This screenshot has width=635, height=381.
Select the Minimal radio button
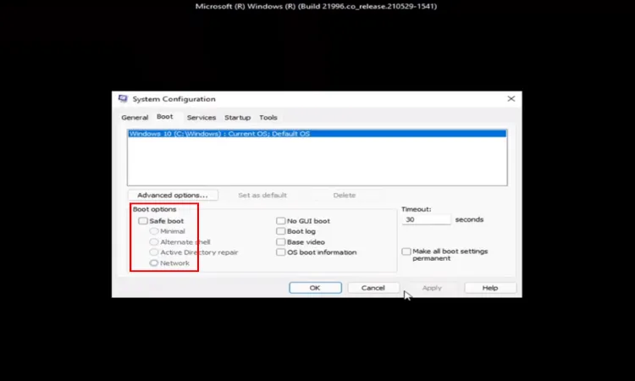coord(154,231)
